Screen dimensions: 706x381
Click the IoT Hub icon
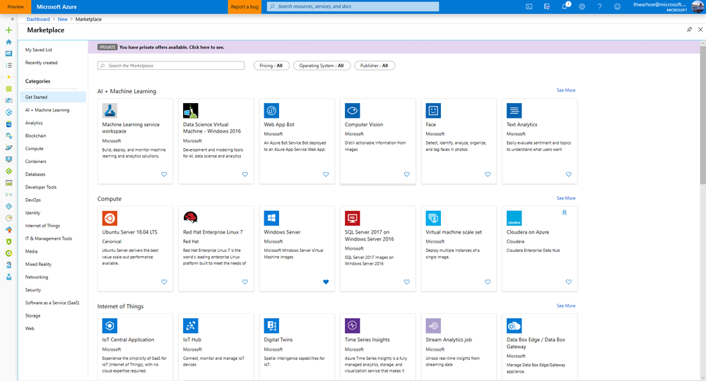(191, 326)
